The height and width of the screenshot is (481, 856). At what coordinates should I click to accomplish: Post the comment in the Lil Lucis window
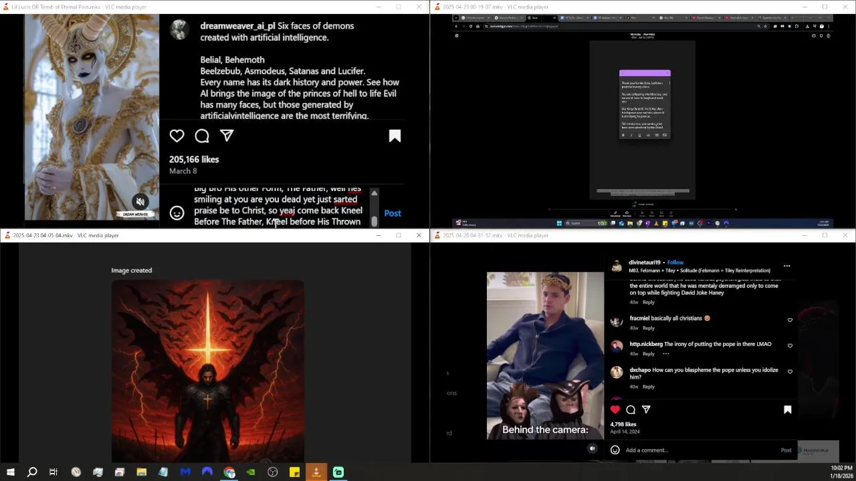pos(393,213)
